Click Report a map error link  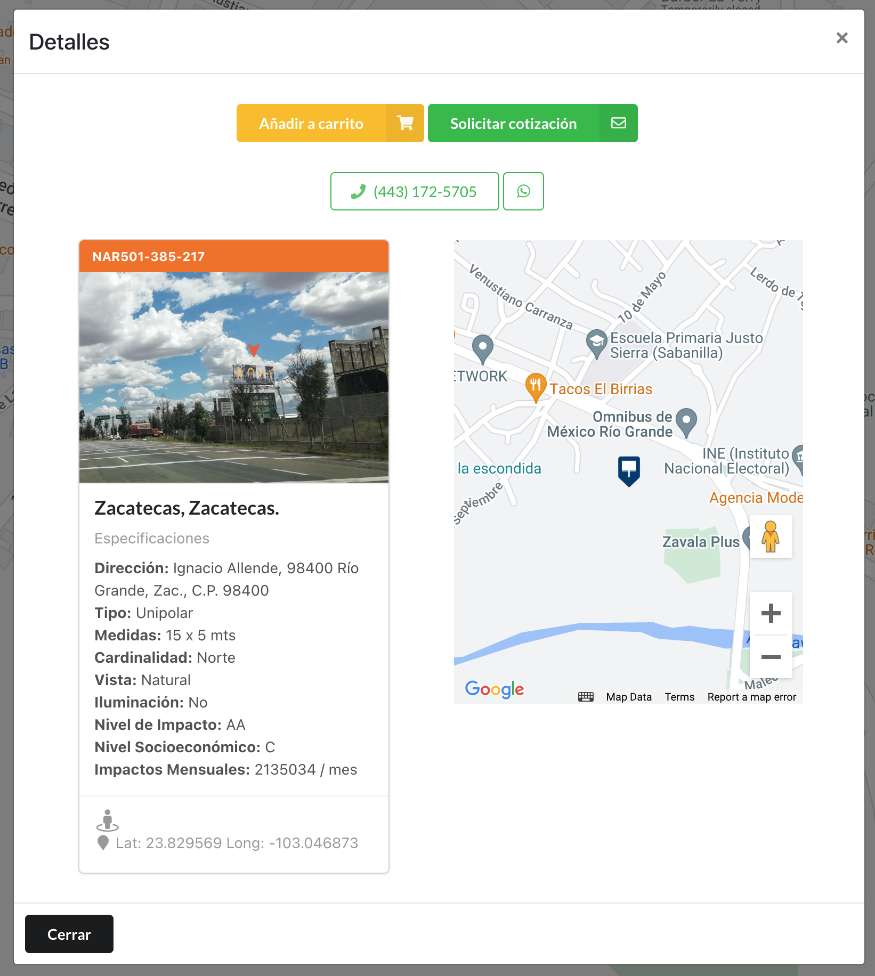[x=751, y=697]
